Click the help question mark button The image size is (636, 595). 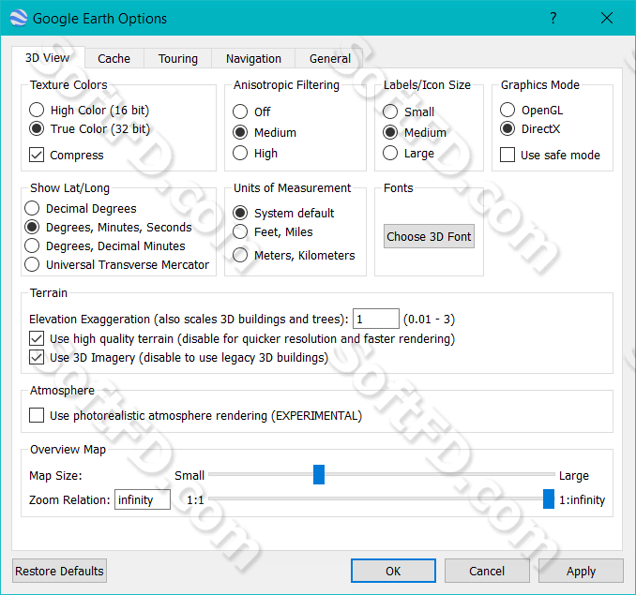click(x=553, y=18)
